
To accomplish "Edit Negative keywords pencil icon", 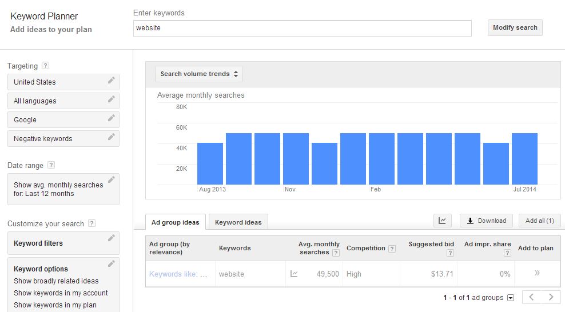I will (112, 137).
